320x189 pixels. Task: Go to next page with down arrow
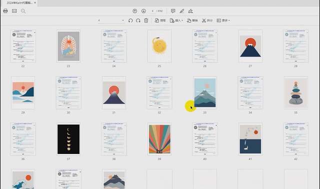pyautogui.click(x=143, y=11)
